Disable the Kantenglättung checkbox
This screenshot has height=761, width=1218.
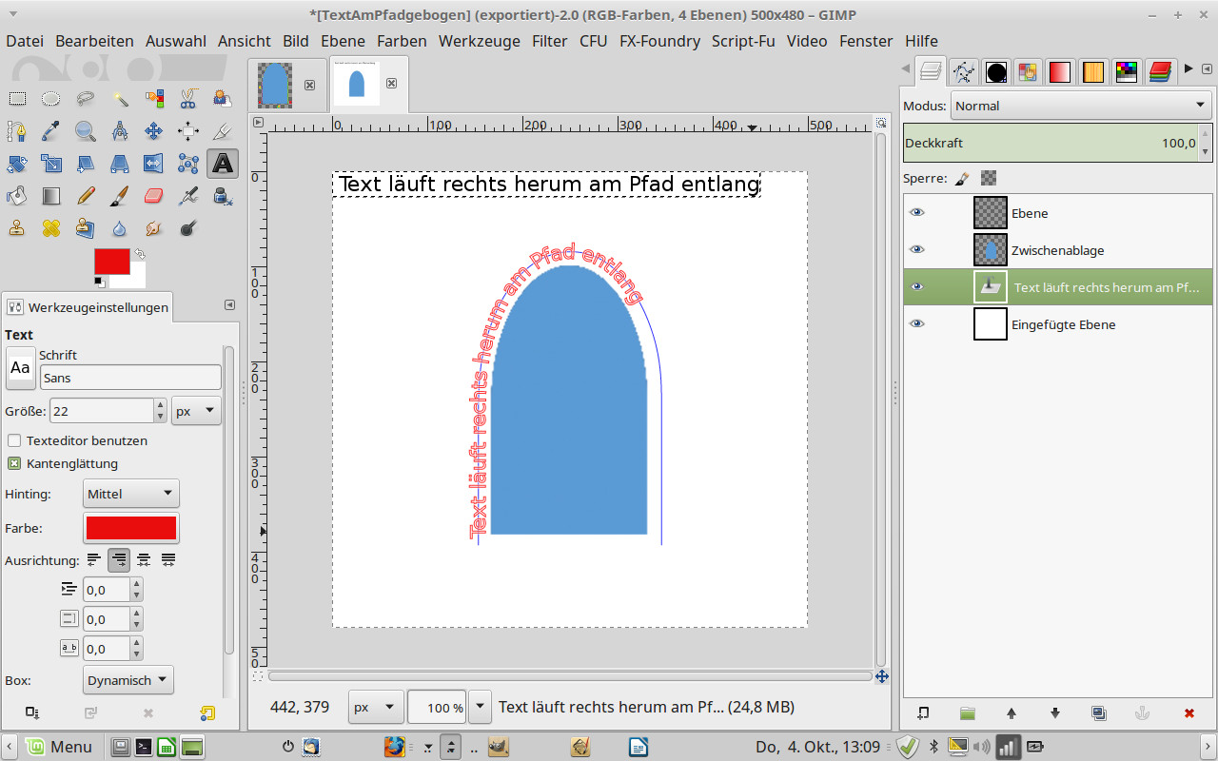14,463
